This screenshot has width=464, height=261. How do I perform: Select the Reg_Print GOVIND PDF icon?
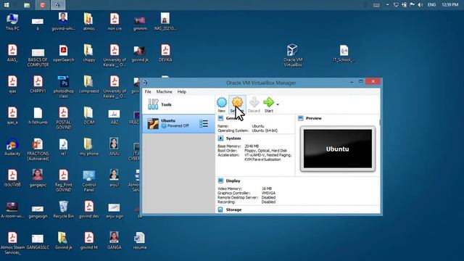click(63, 181)
